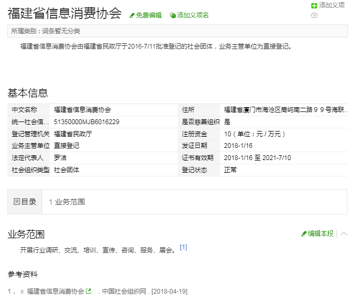Click 社会团体 in 社会组织类型 row
The height and width of the screenshot is (300, 350).
point(66,170)
